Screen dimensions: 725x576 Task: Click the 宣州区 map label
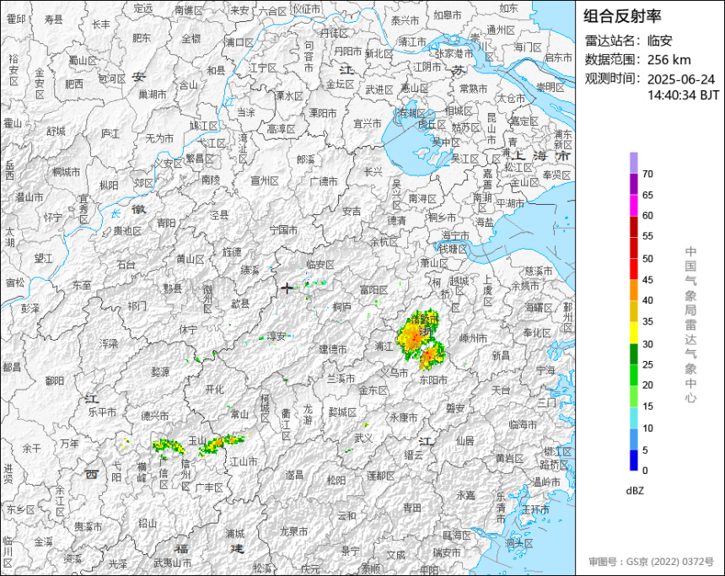(265, 181)
